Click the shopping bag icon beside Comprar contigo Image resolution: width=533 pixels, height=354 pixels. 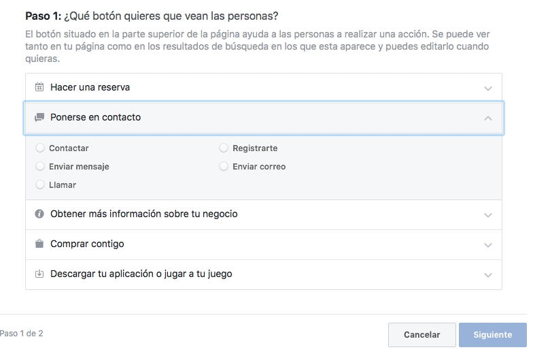(39, 244)
